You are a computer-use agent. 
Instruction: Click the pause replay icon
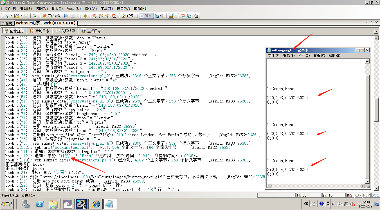click(x=79, y=16)
